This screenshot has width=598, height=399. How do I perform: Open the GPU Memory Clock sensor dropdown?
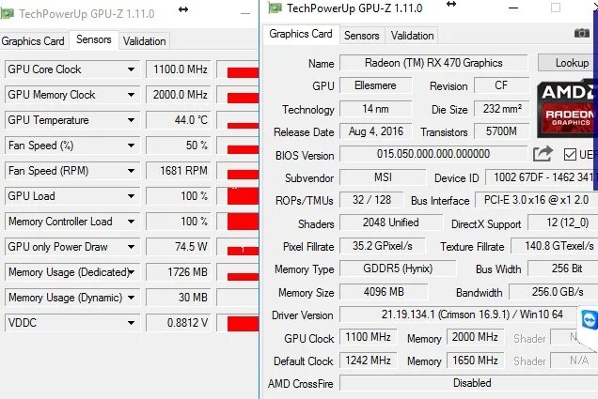click(x=131, y=95)
